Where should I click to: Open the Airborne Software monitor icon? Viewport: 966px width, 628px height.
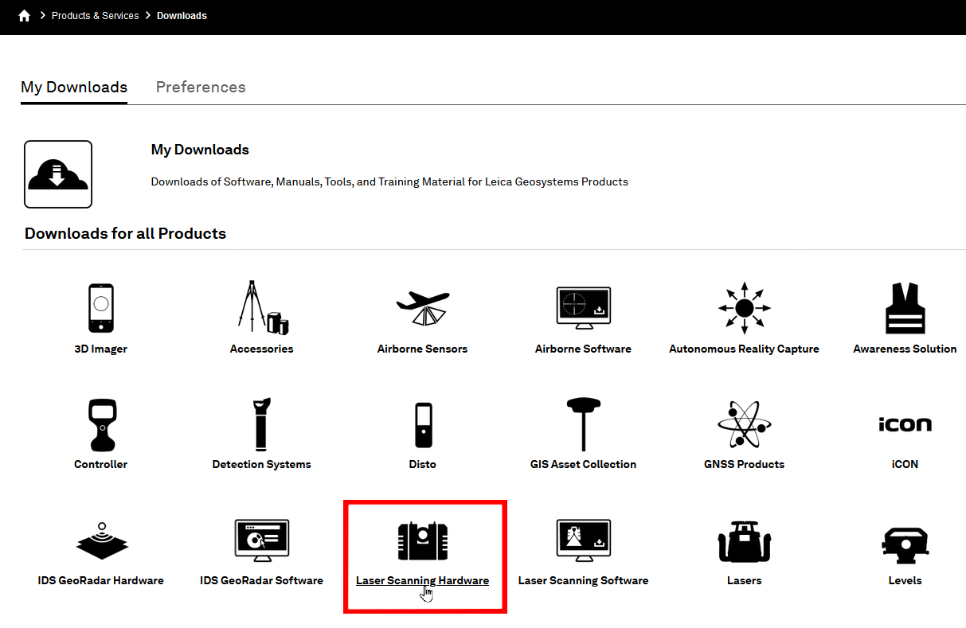click(584, 309)
